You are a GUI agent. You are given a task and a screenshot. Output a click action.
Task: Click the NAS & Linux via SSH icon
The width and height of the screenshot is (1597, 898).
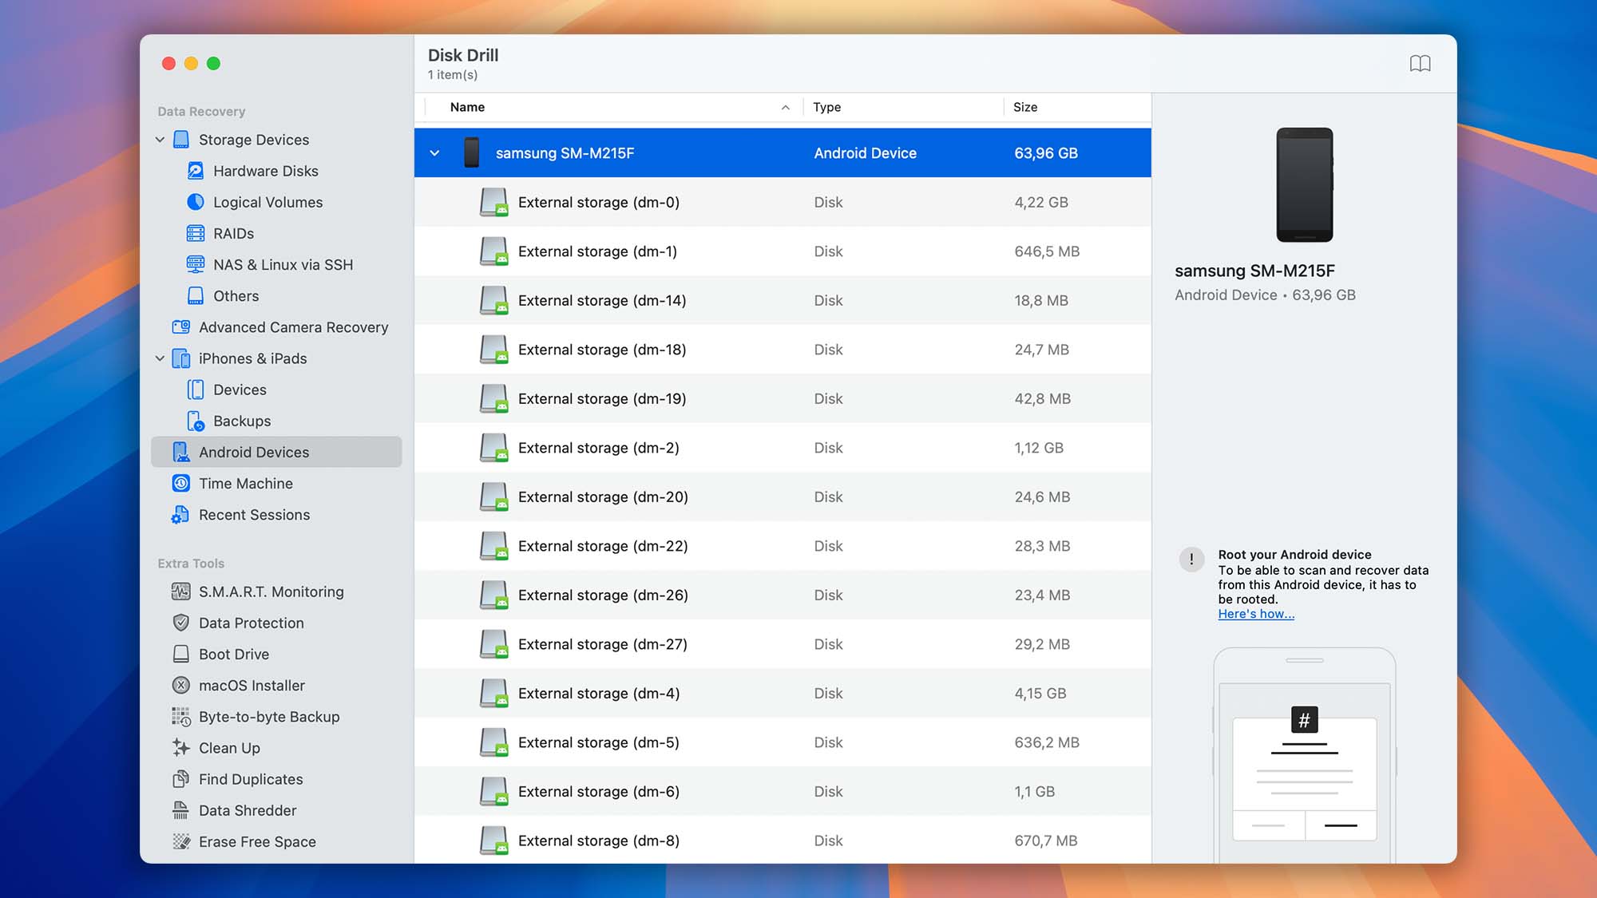pyautogui.click(x=196, y=264)
